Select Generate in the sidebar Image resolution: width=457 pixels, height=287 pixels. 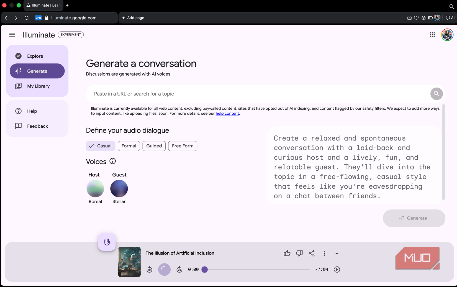(37, 71)
